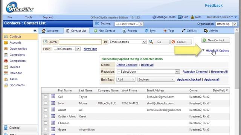Click the Invoices sidebar icon
Image resolution: width=241 pixels, height=135 pixels.
6,67
